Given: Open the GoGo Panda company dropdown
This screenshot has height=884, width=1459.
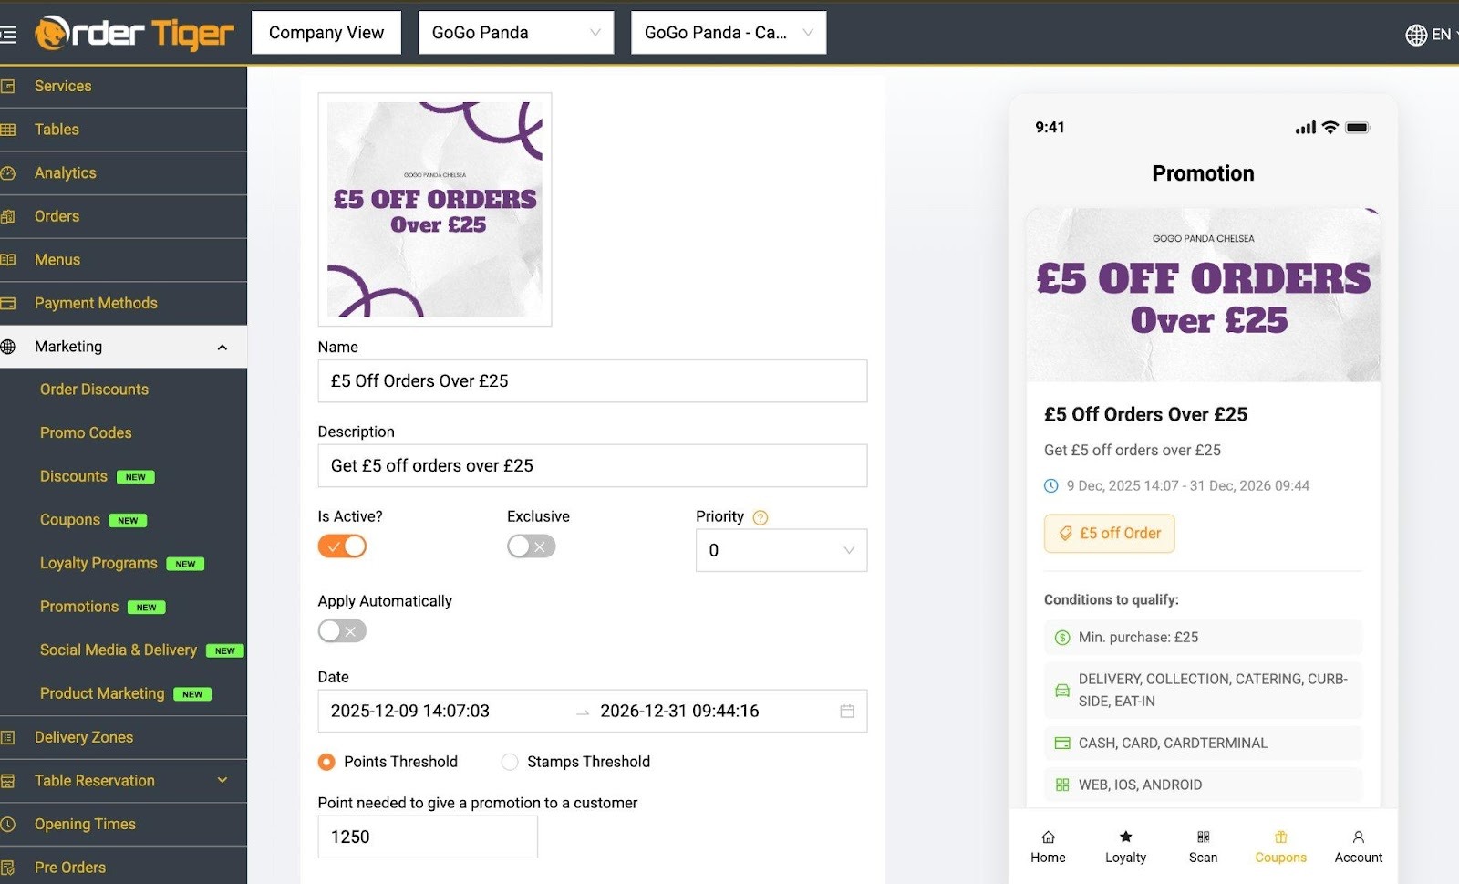Looking at the screenshot, I should pos(516,33).
